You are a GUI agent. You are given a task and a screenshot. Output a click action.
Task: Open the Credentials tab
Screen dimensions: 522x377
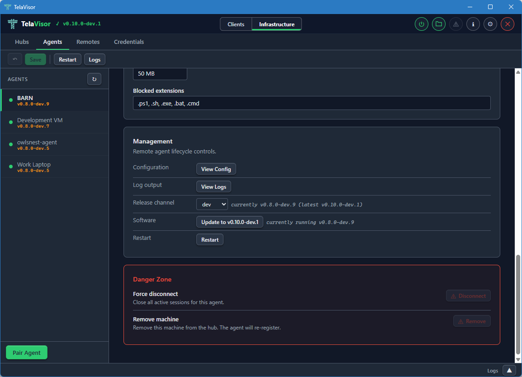[128, 42]
